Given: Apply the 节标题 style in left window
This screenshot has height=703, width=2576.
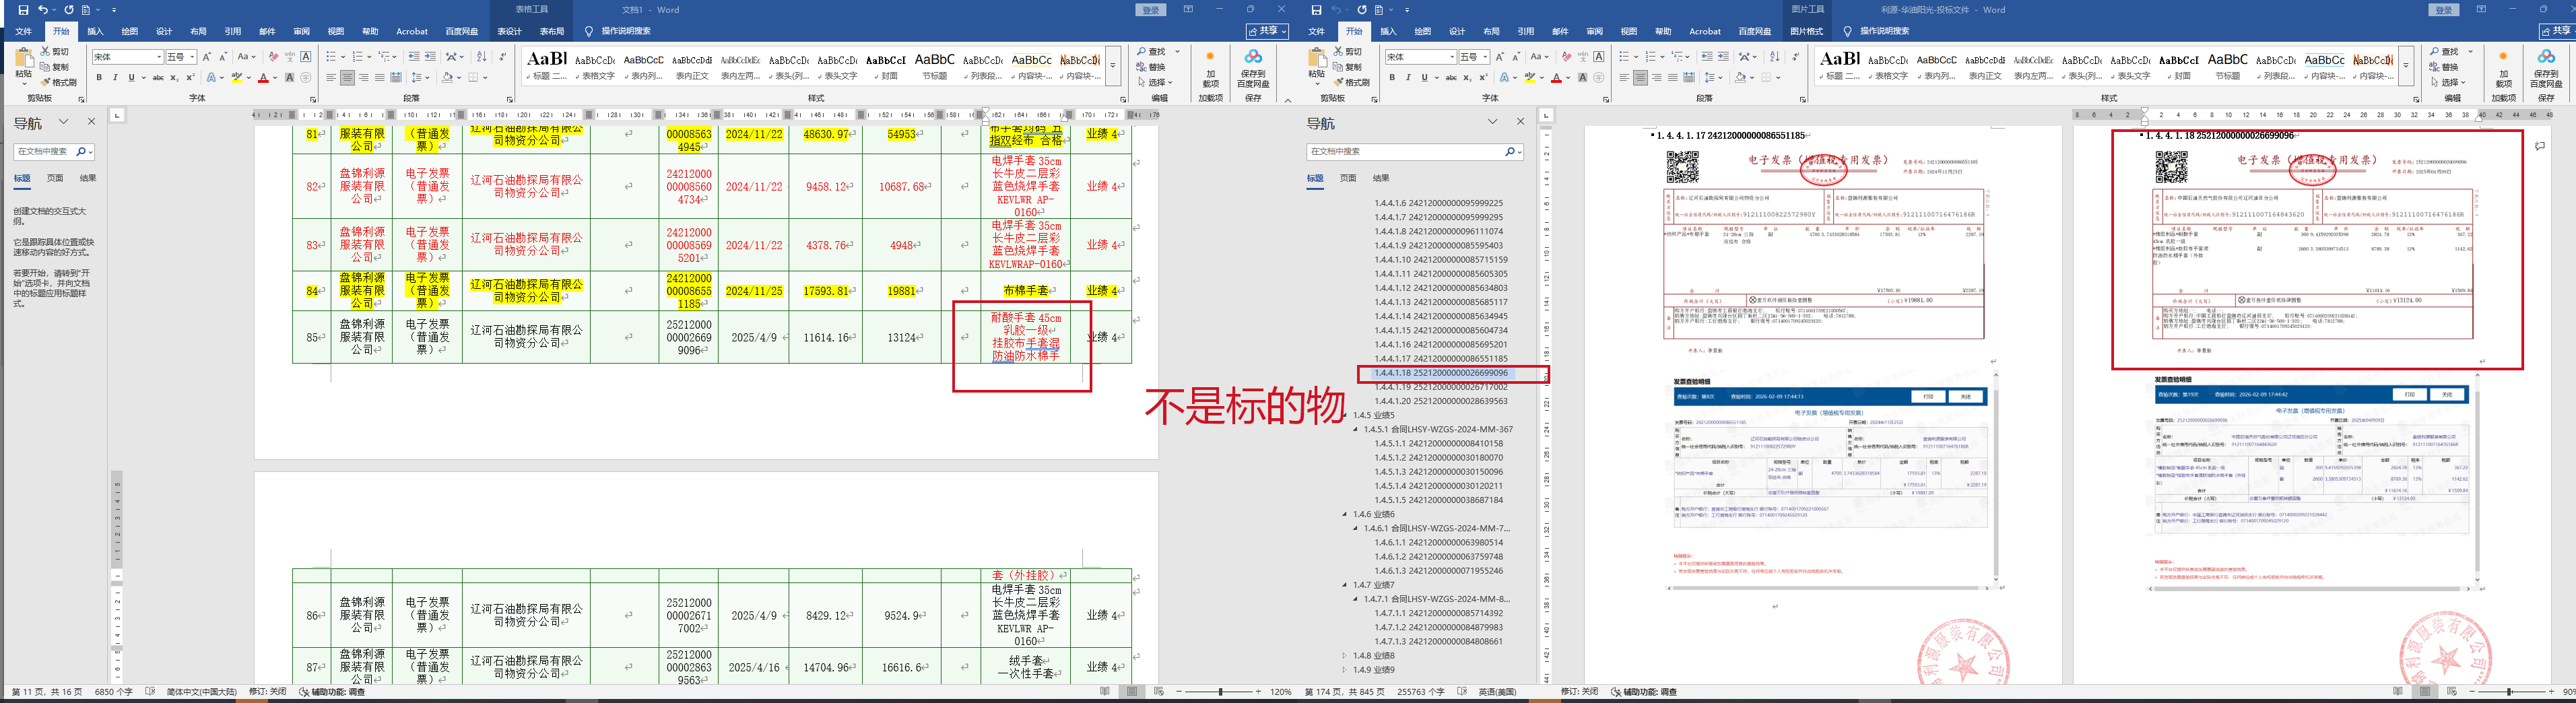Looking at the screenshot, I should tap(935, 66).
